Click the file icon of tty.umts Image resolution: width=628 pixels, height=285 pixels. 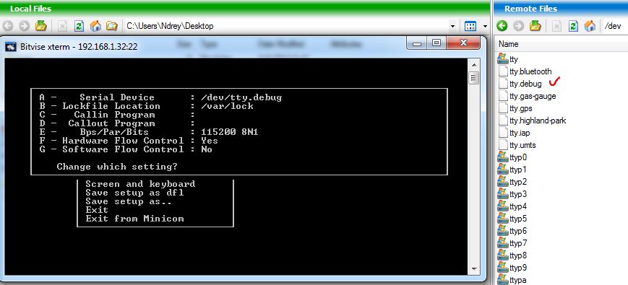tap(503, 145)
